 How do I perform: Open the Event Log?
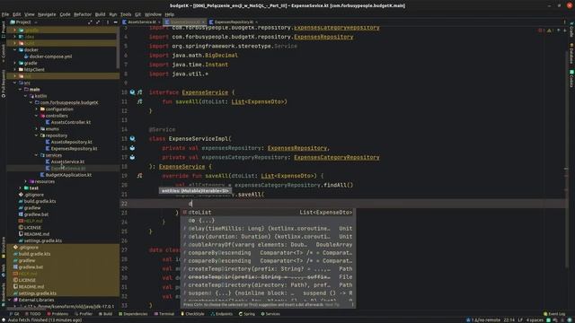pyautogui.click(x=554, y=314)
